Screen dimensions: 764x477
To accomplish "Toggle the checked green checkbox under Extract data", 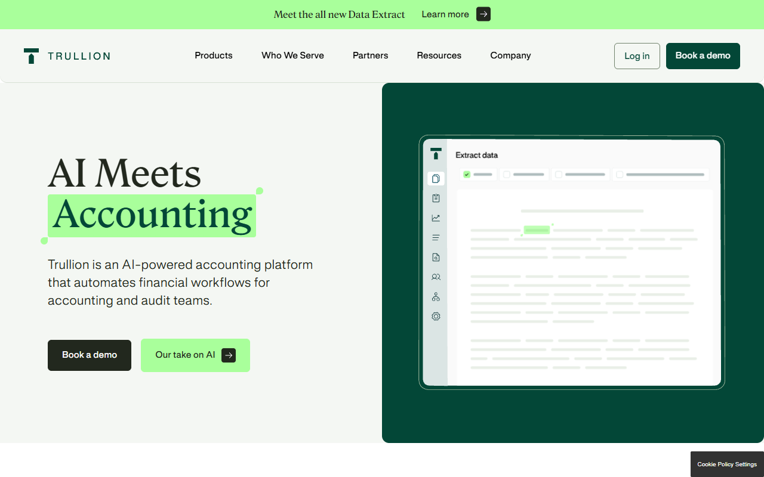I will [x=467, y=175].
